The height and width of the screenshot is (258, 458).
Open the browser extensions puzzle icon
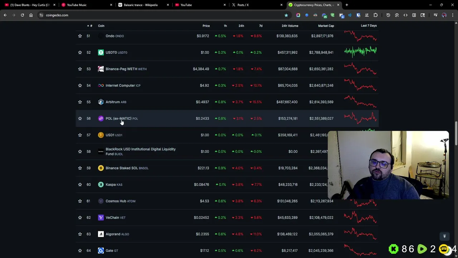375,15
